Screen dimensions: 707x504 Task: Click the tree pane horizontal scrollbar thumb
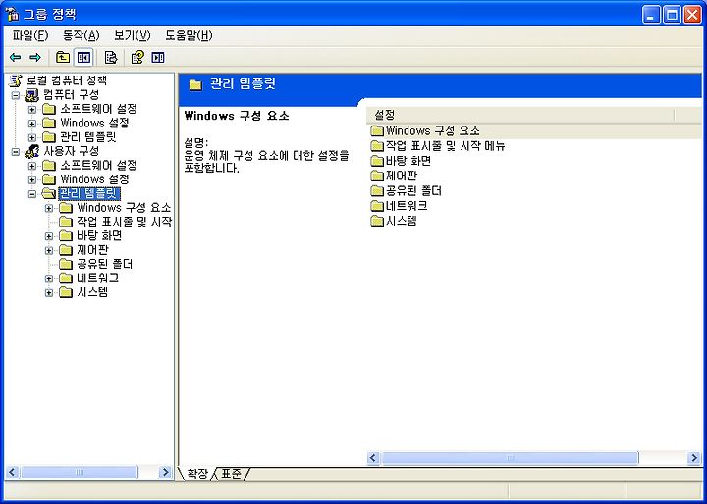tap(80, 472)
